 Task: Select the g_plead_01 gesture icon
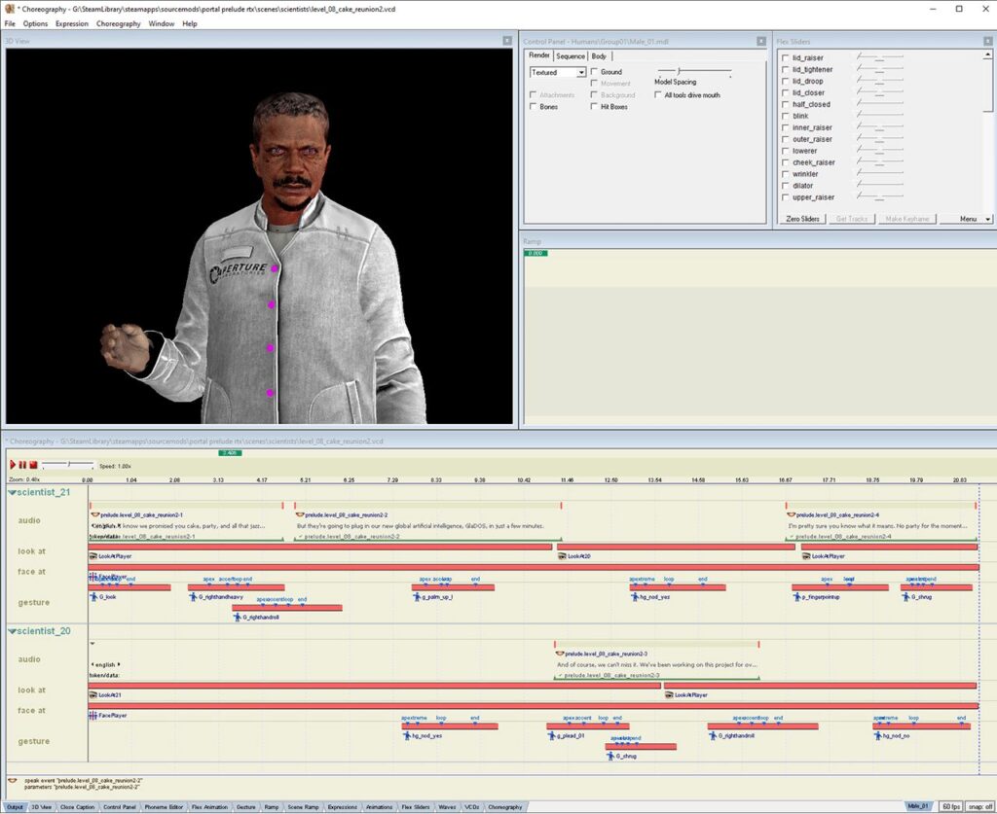551,735
